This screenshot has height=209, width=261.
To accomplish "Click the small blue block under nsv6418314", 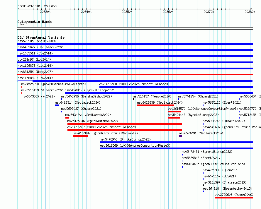I will coord(57,105).
